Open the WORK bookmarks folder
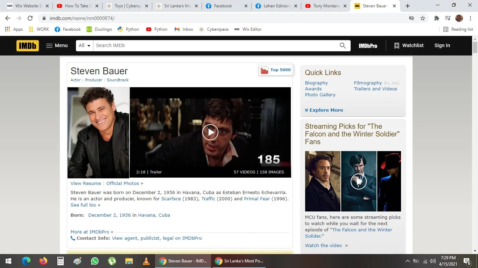This screenshot has height=268, width=478. [38, 29]
